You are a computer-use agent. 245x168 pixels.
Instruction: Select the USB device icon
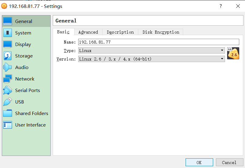pyautogui.click(x=8, y=102)
